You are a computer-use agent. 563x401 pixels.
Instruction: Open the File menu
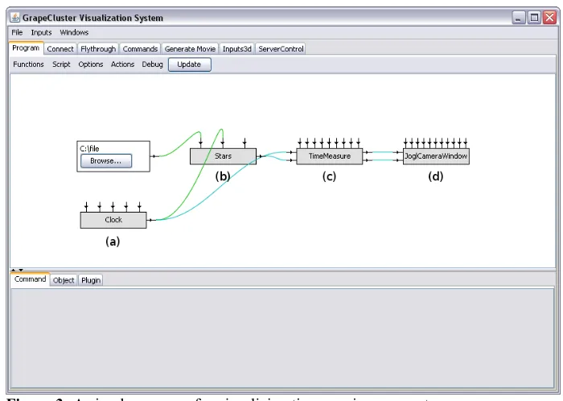[x=17, y=32]
